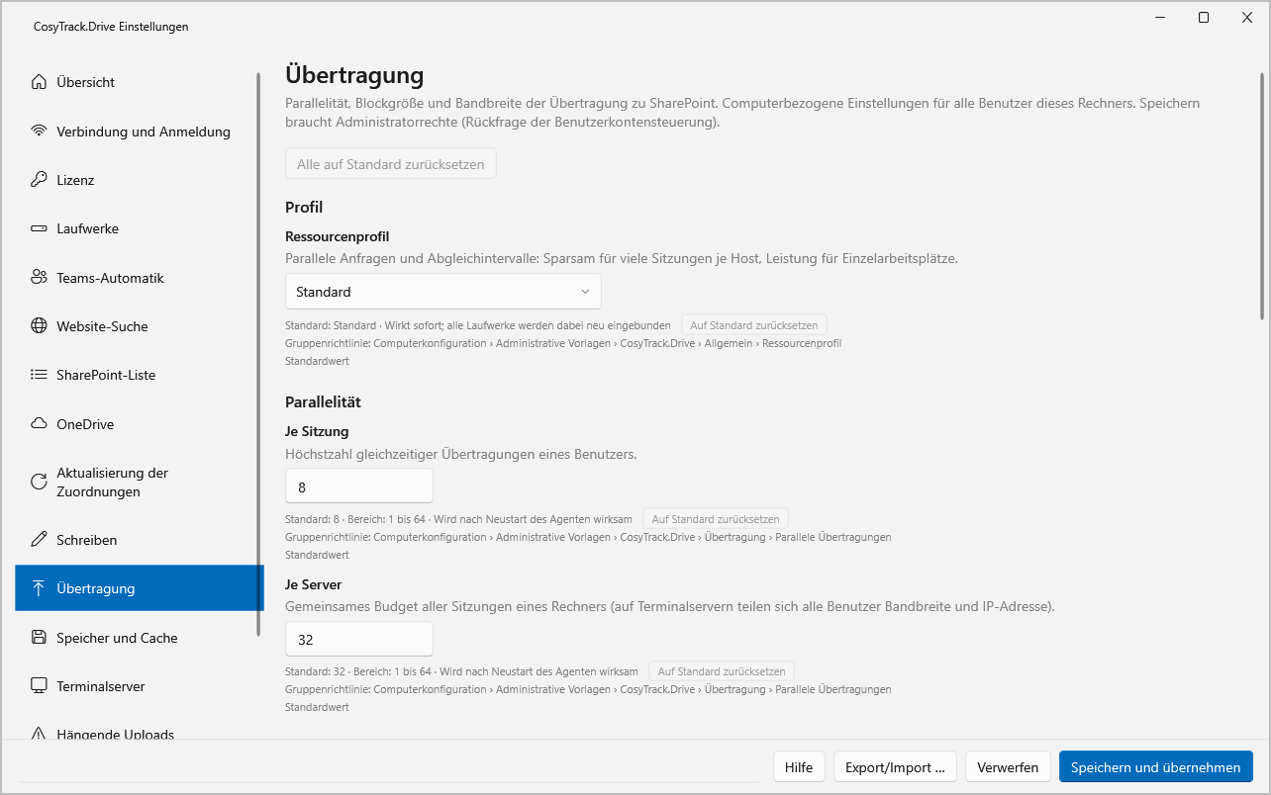Image resolution: width=1271 pixels, height=795 pixels.
Task: Click the Wi-Fi icon for Verbindung und Anmeldung
Action: click(39, 132)
